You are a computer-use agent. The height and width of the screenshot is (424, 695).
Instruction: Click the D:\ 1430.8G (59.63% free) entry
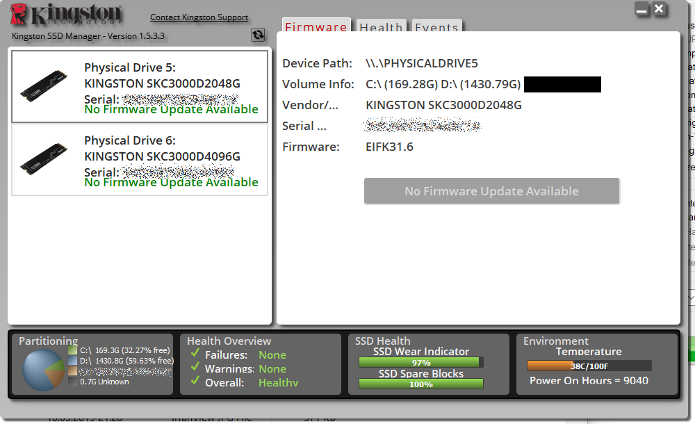(126, 361)
